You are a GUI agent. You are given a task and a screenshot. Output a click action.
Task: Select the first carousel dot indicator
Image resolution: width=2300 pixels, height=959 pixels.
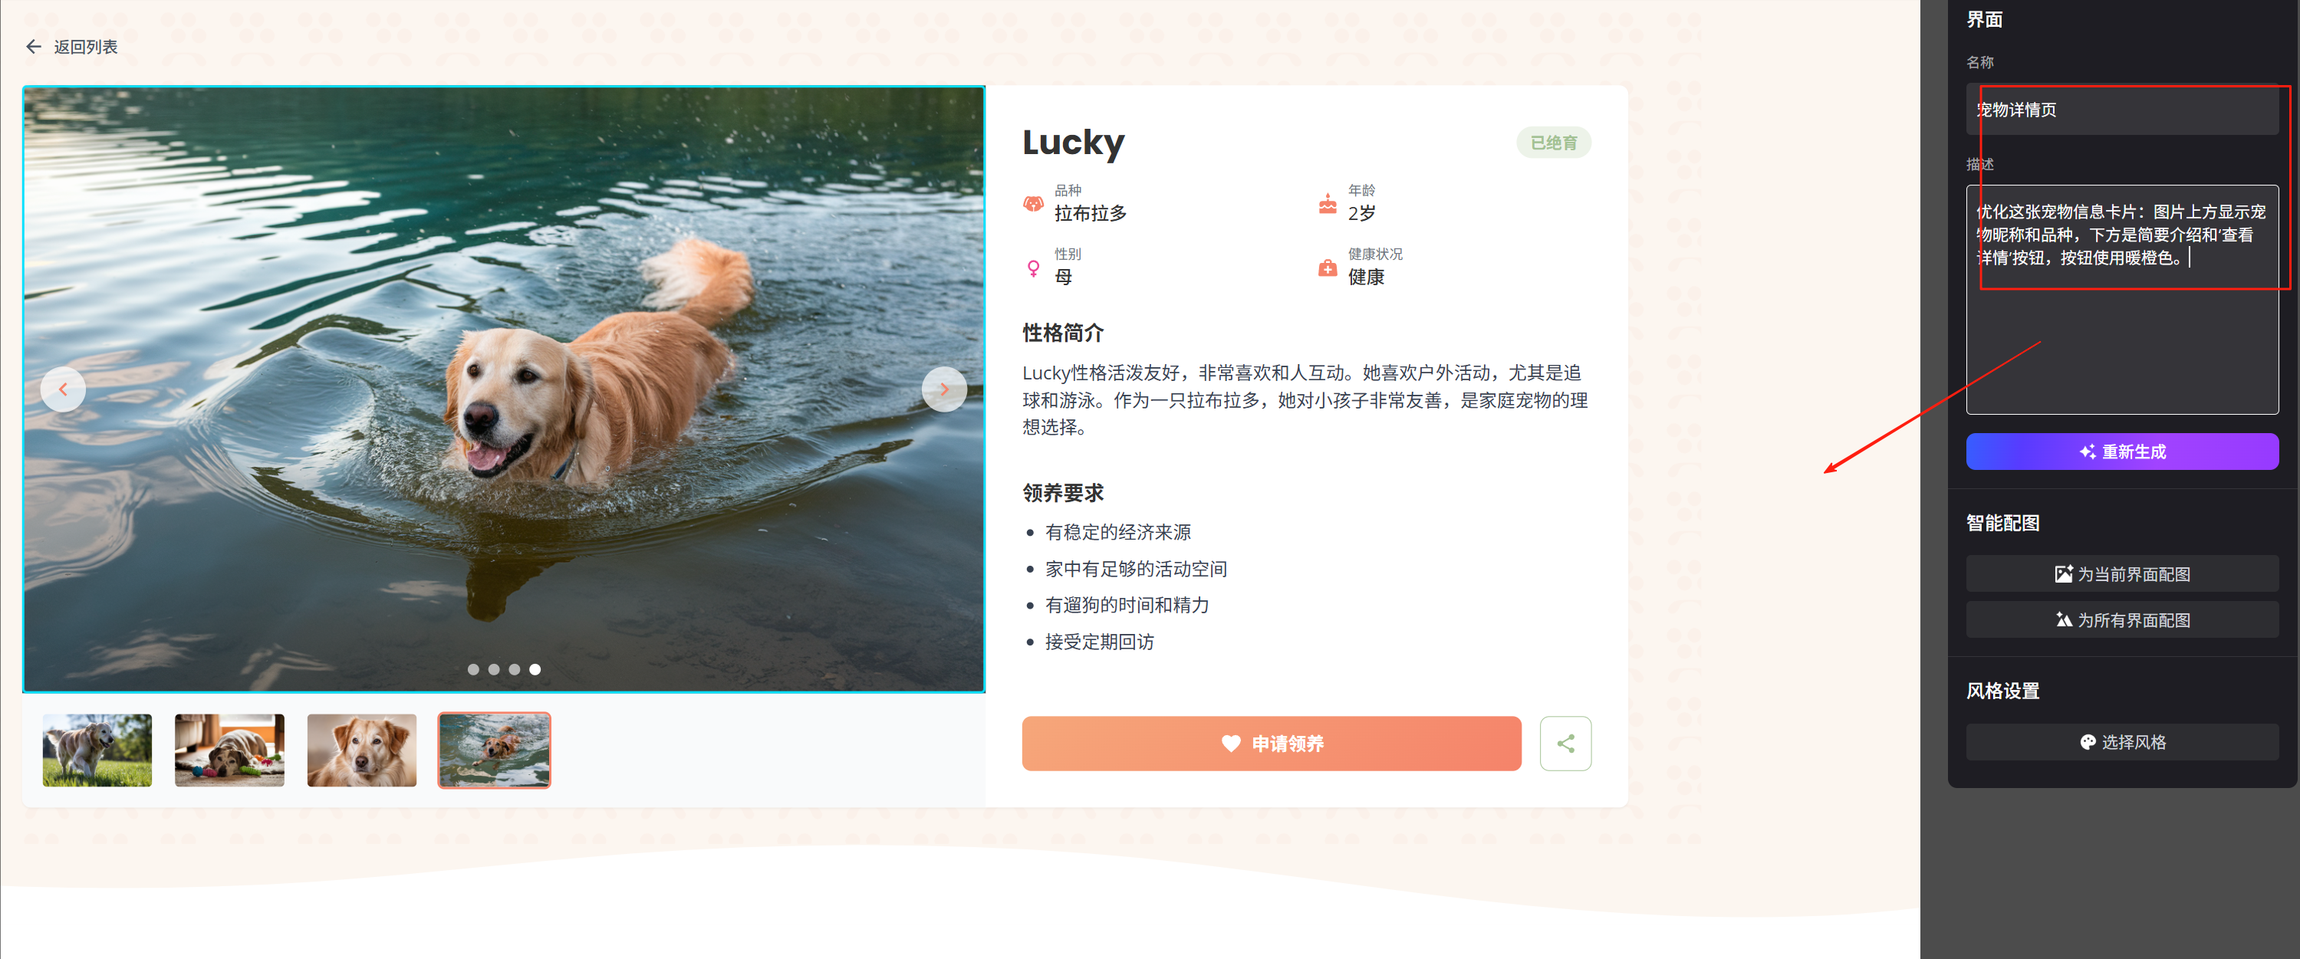(x=473, y=669)
